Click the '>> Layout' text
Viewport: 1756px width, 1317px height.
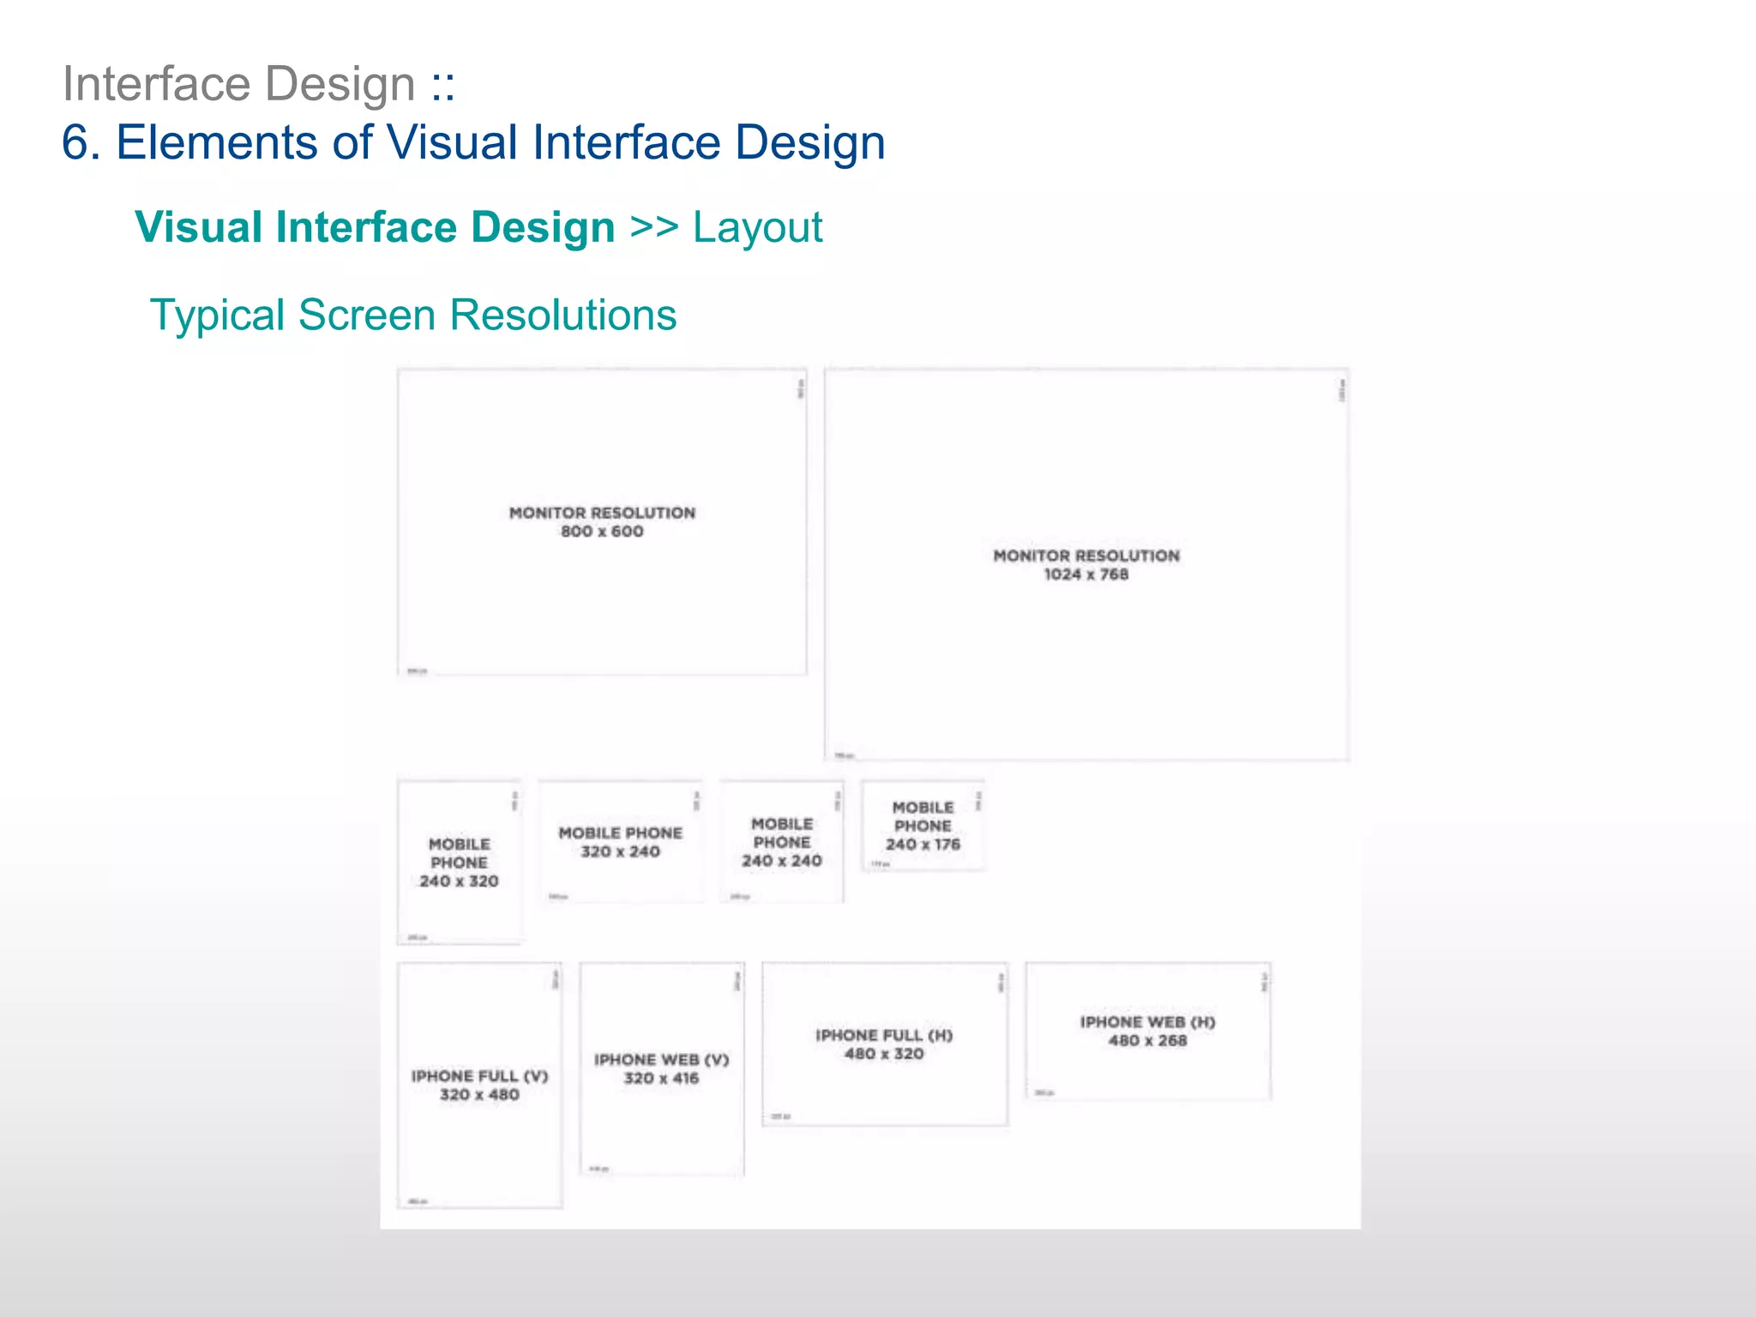pyautogui.click(x=726, y=227)
